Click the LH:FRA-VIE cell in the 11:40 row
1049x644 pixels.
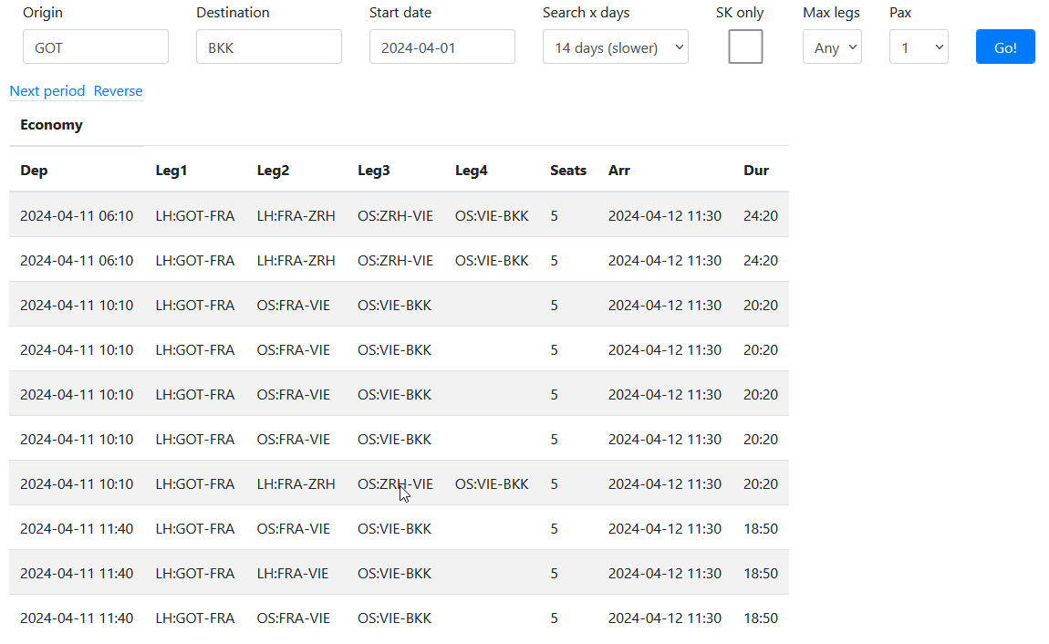coord(292,573)
